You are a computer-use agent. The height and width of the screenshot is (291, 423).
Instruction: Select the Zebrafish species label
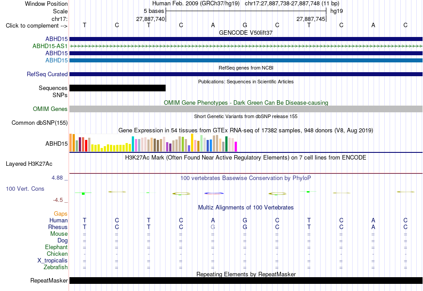tap(56, 267)
